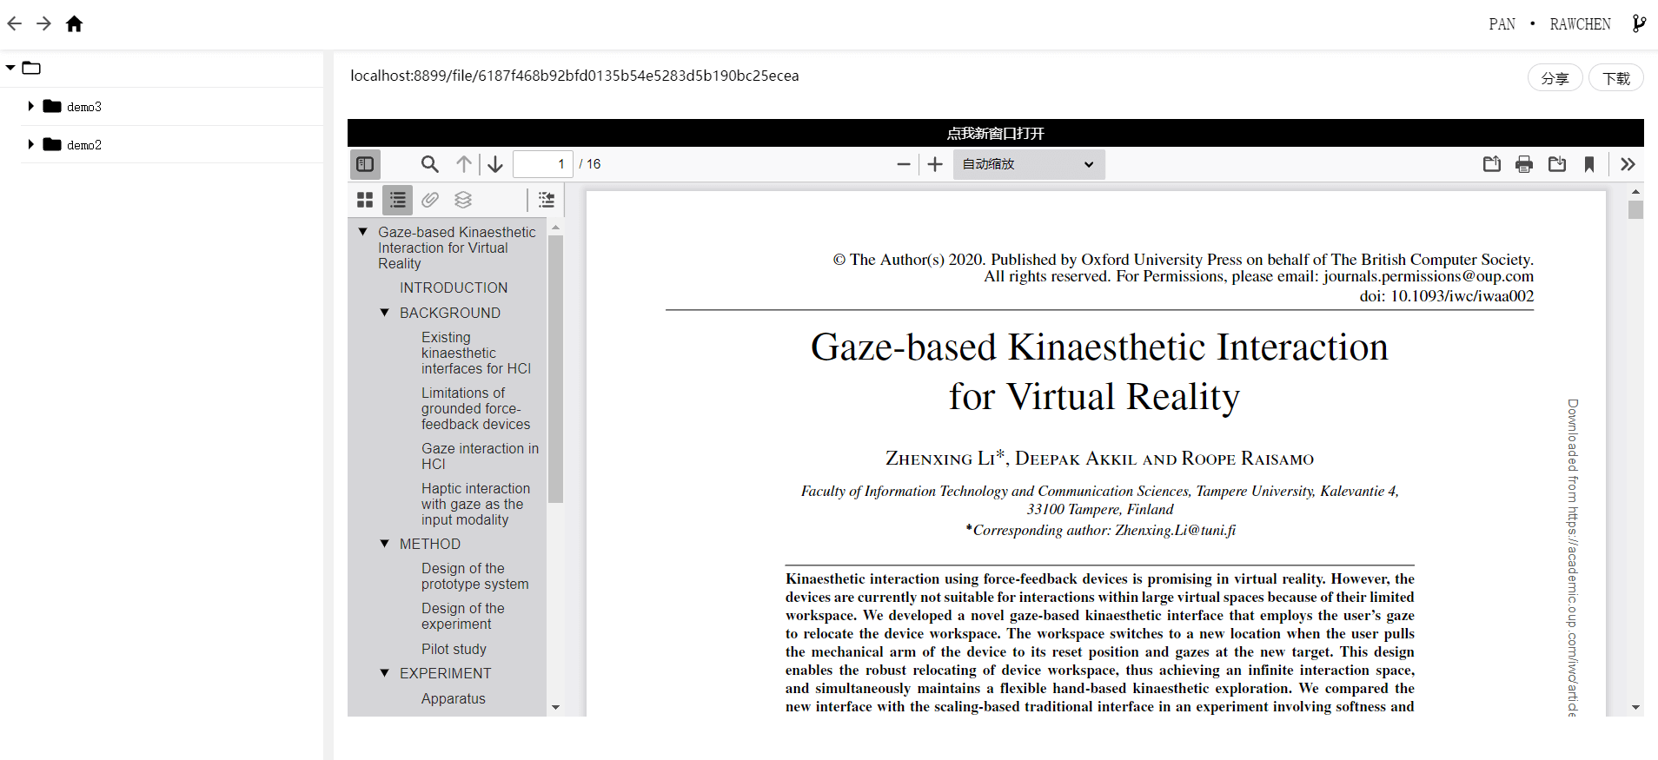1658x760 pixels.
Task: Open Existing kinaesthetic interfaces for HCI
Action: click(x=476, y=353)
